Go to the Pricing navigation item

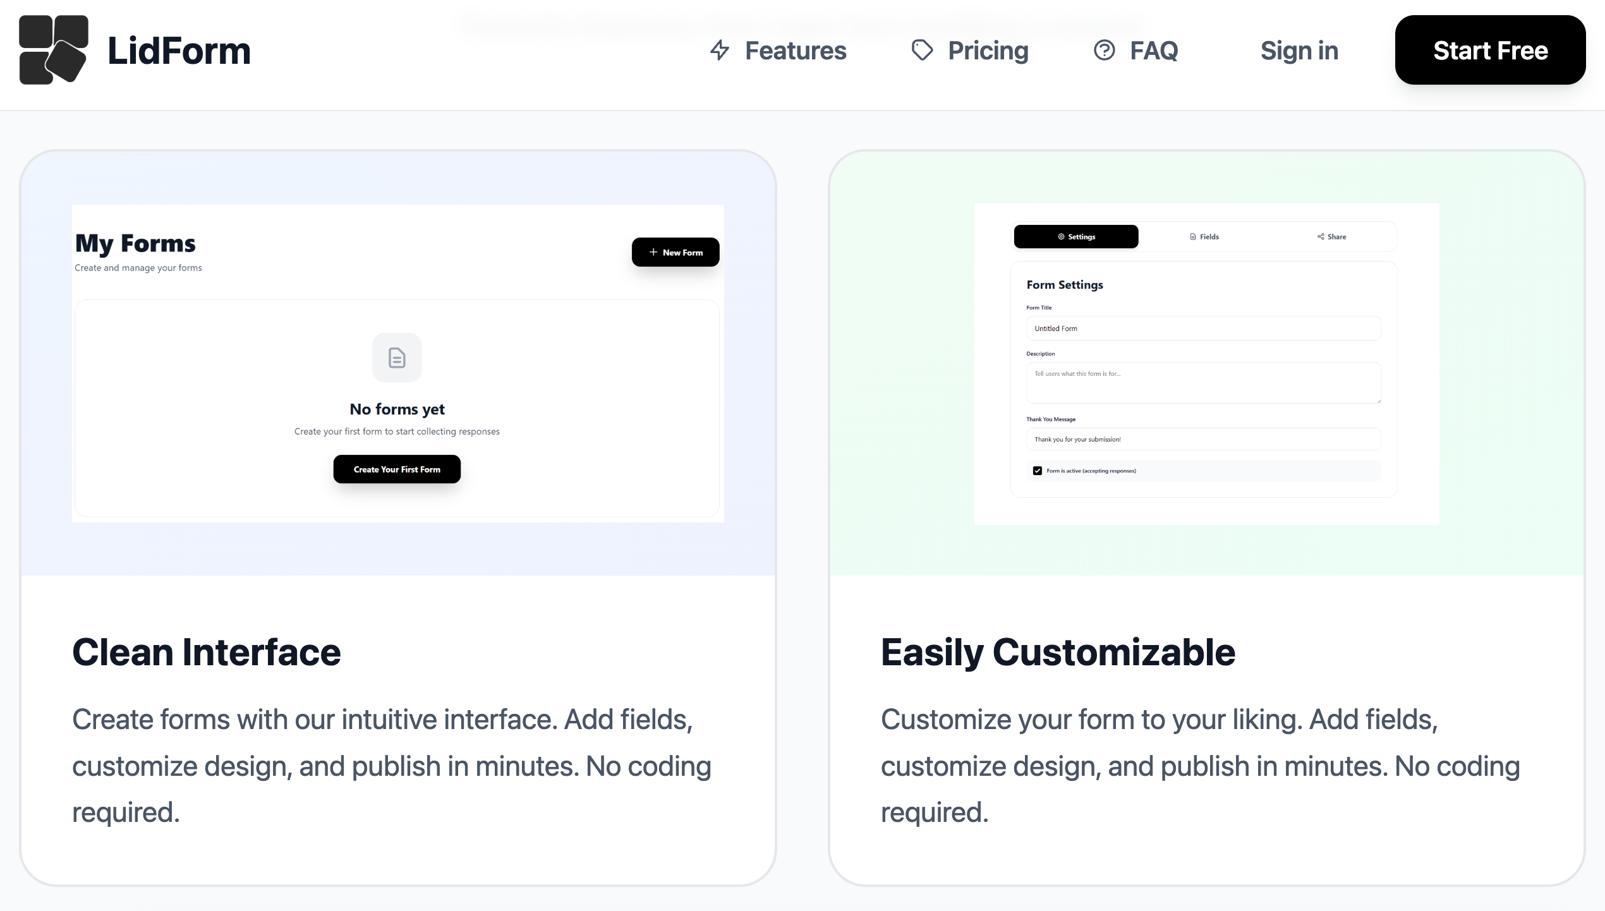coord(988,51)
